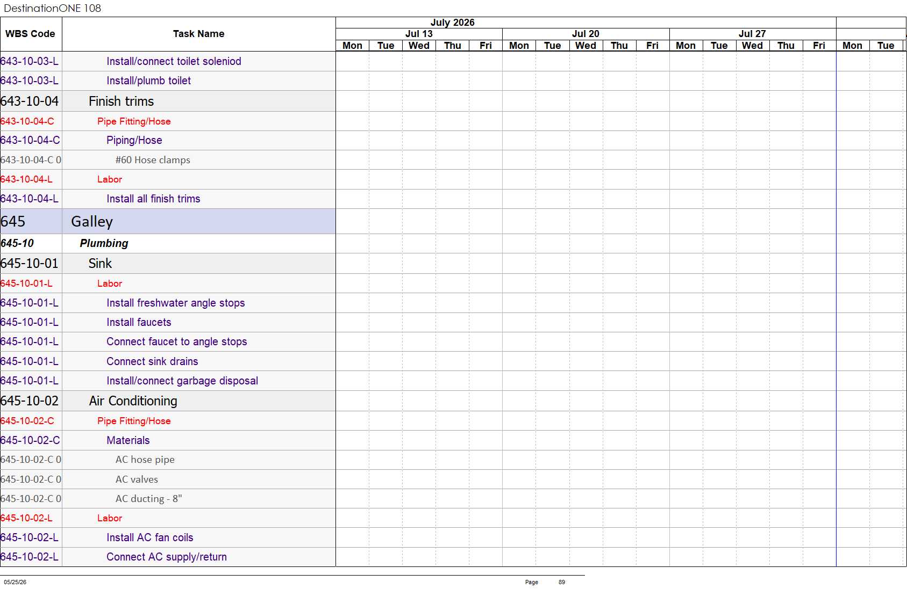The image size is (907, 589).
Task: Click the 'Jul 13' week header
Action: (x=419, y=34)
